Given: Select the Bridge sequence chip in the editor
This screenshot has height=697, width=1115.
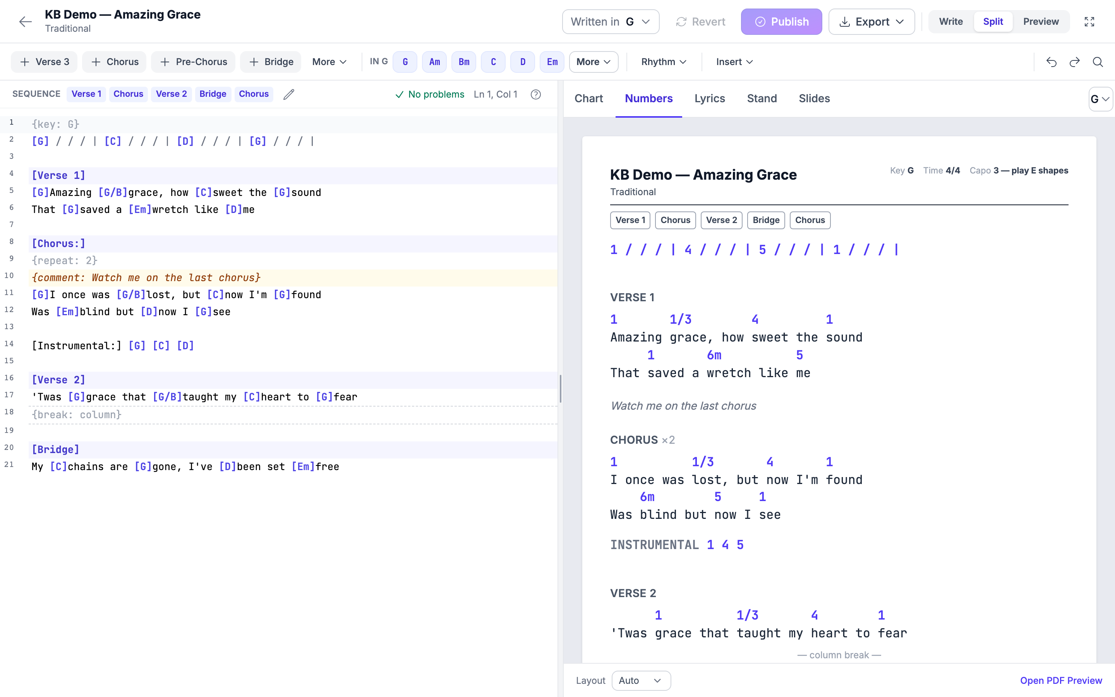Looking at the screenshot, I should pyautogui.click(x=213, y=94).
